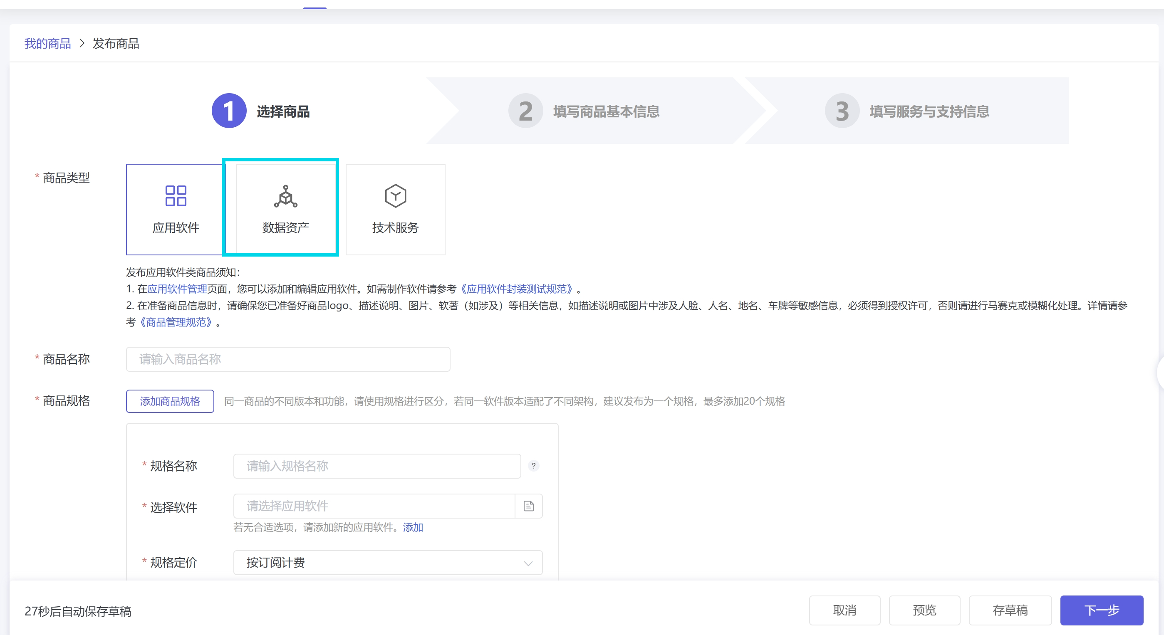Click the 应用软件 four-squares icon
The height and width of the screenshot is (635, 1164).
point(176,195)
